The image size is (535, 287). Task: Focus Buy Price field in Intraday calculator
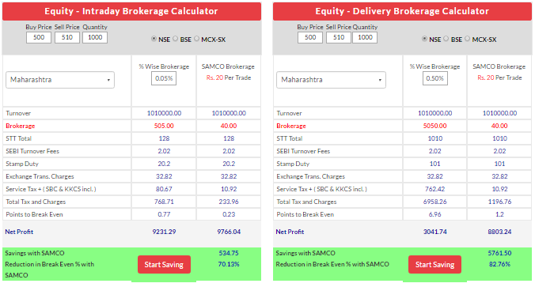click(x=39, y=37)
